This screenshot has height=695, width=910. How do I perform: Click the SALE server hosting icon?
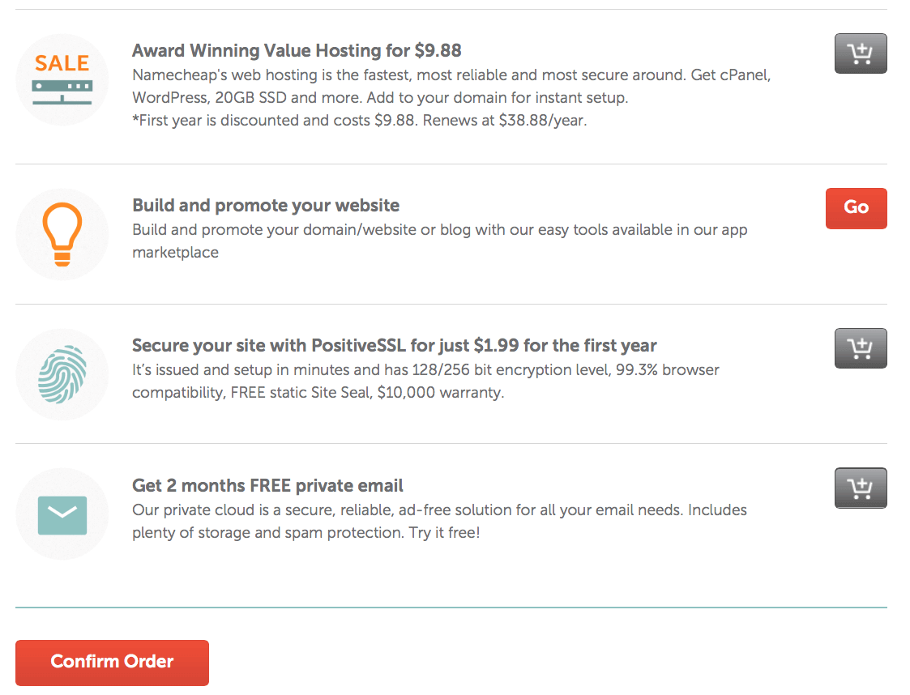click(x=62, y=79)
